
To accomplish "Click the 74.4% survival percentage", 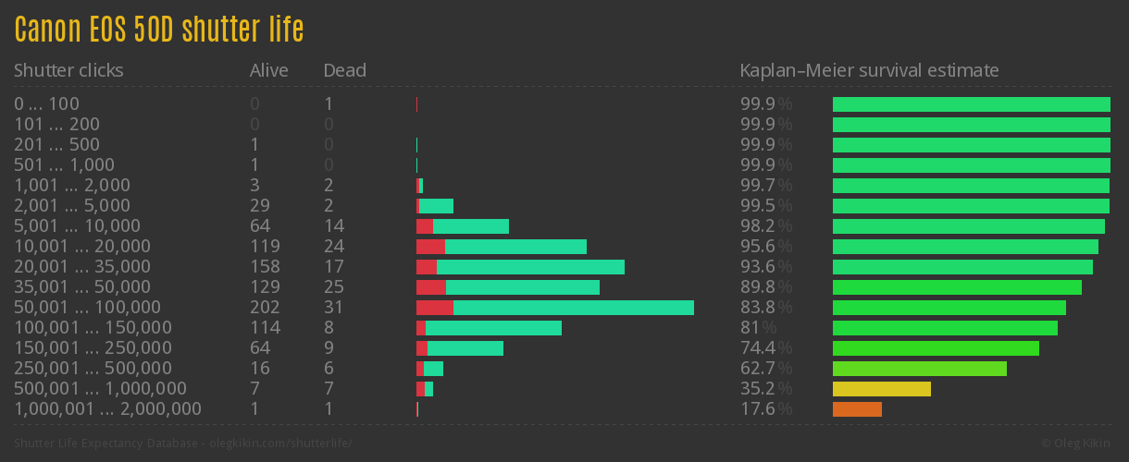I will click(765, 348).
